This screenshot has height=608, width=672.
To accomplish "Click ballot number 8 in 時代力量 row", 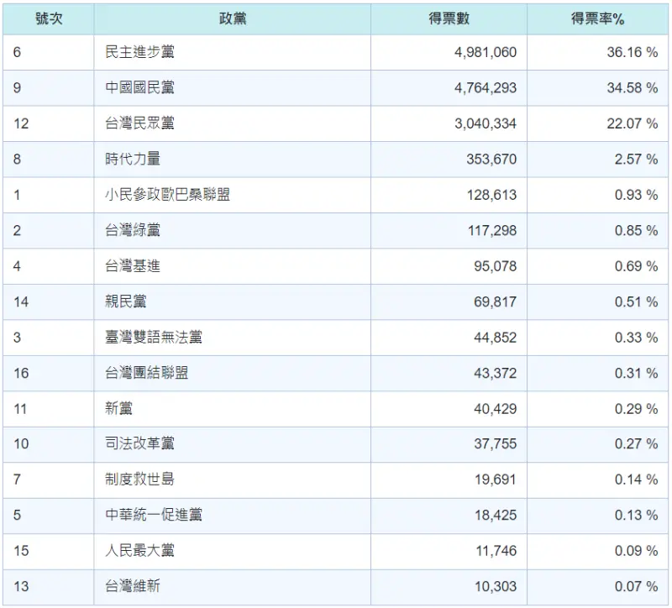I will click(17, 159).
